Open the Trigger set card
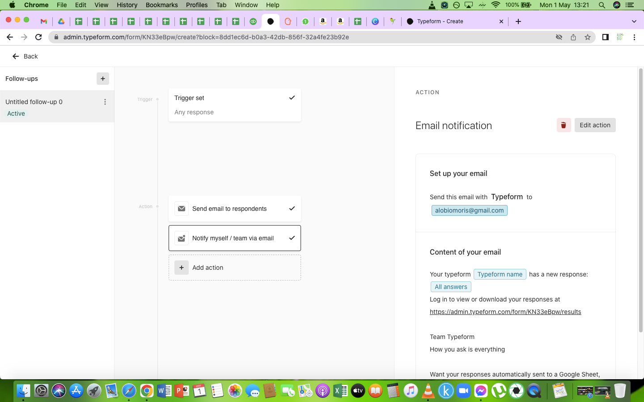The width and height of the screenshot is (644, 402). click(235, 105)
